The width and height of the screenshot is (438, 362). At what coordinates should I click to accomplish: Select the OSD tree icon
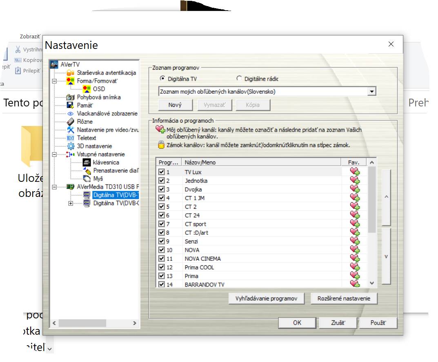[87, 89]
